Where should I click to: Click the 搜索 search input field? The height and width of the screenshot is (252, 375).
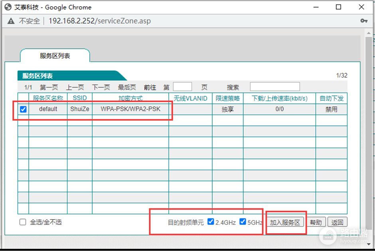point(275,86)
